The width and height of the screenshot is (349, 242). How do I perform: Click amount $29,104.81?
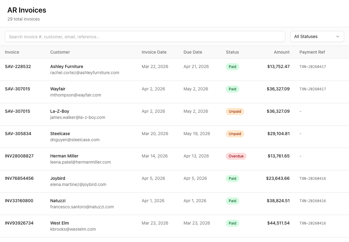[x=279, y=134]
